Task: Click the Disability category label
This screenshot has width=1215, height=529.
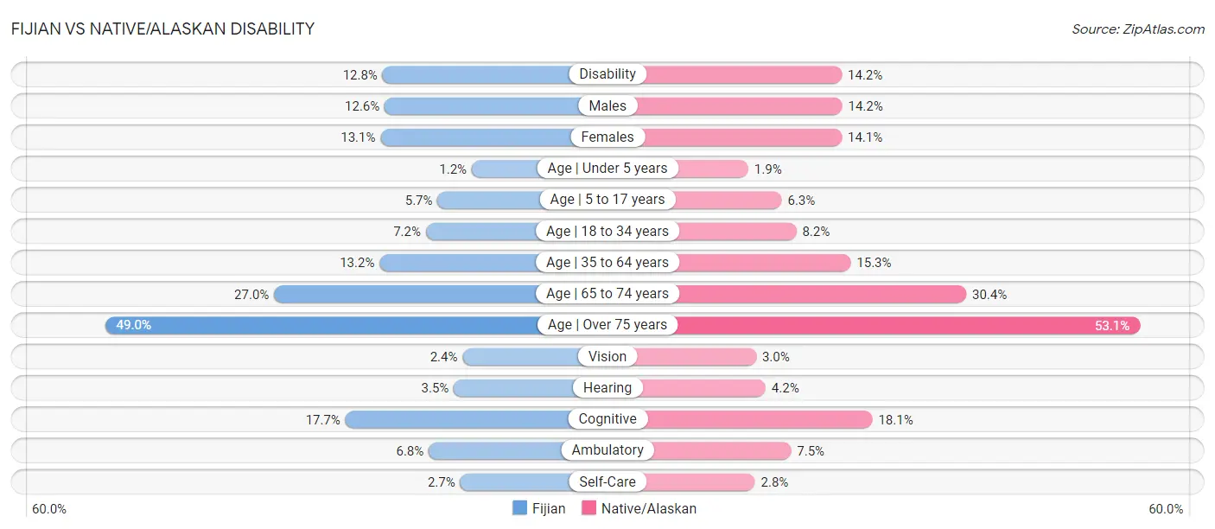Action: click(607, 74)
